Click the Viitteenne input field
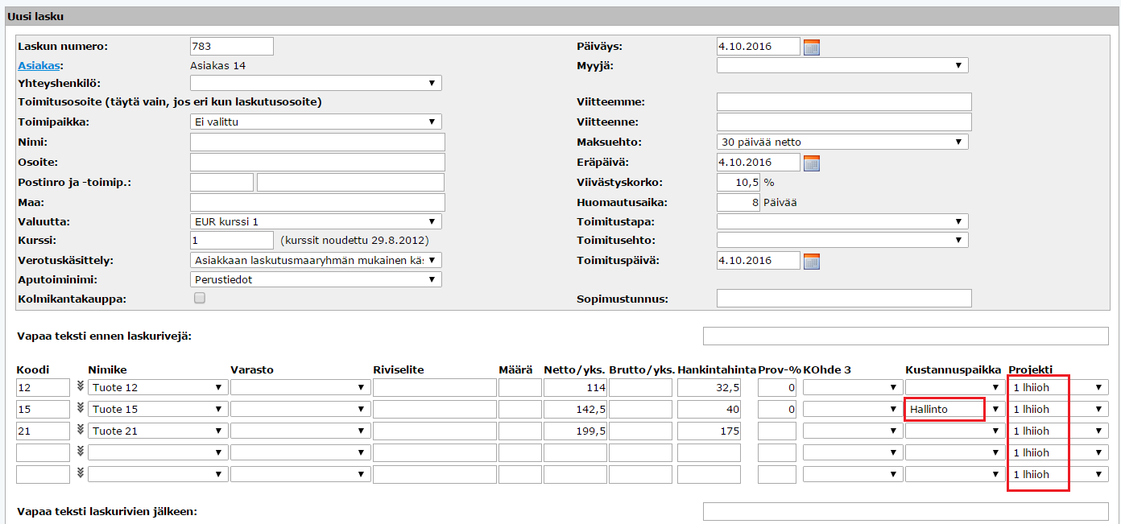 click(844, 122)
